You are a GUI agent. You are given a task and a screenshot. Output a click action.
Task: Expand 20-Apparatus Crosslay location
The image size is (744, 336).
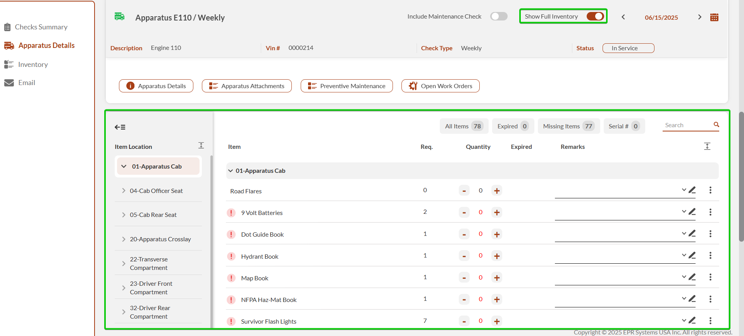[124, 239]
